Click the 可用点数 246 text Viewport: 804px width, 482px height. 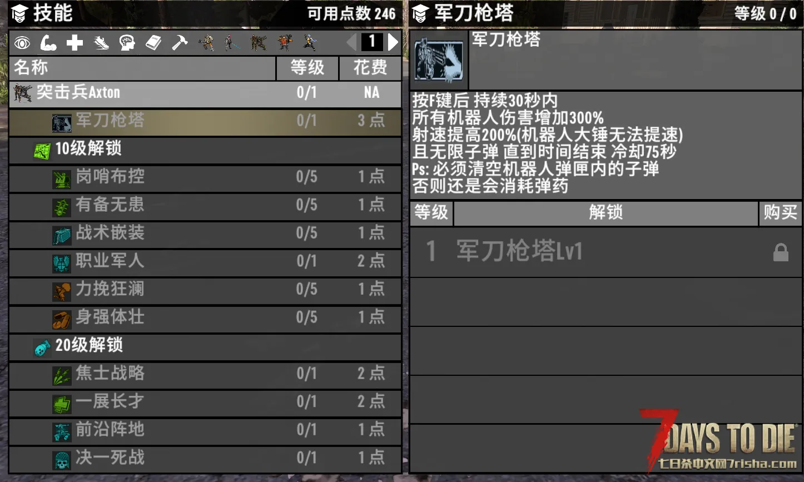(x=351, y=14)
